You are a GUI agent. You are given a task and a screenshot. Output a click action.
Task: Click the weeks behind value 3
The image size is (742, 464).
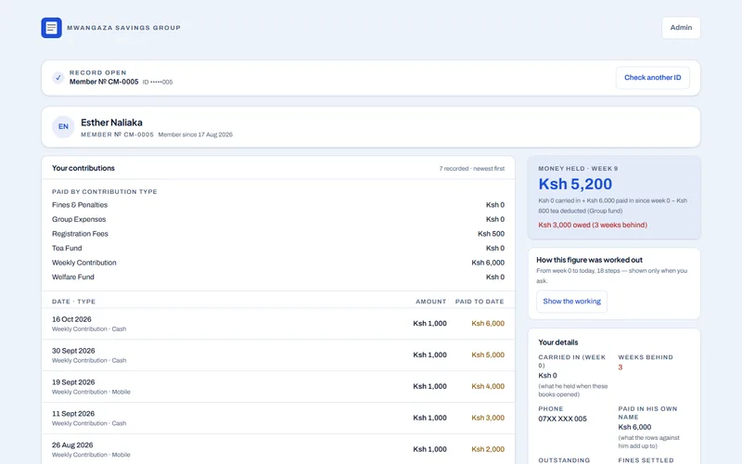(620, 367)
